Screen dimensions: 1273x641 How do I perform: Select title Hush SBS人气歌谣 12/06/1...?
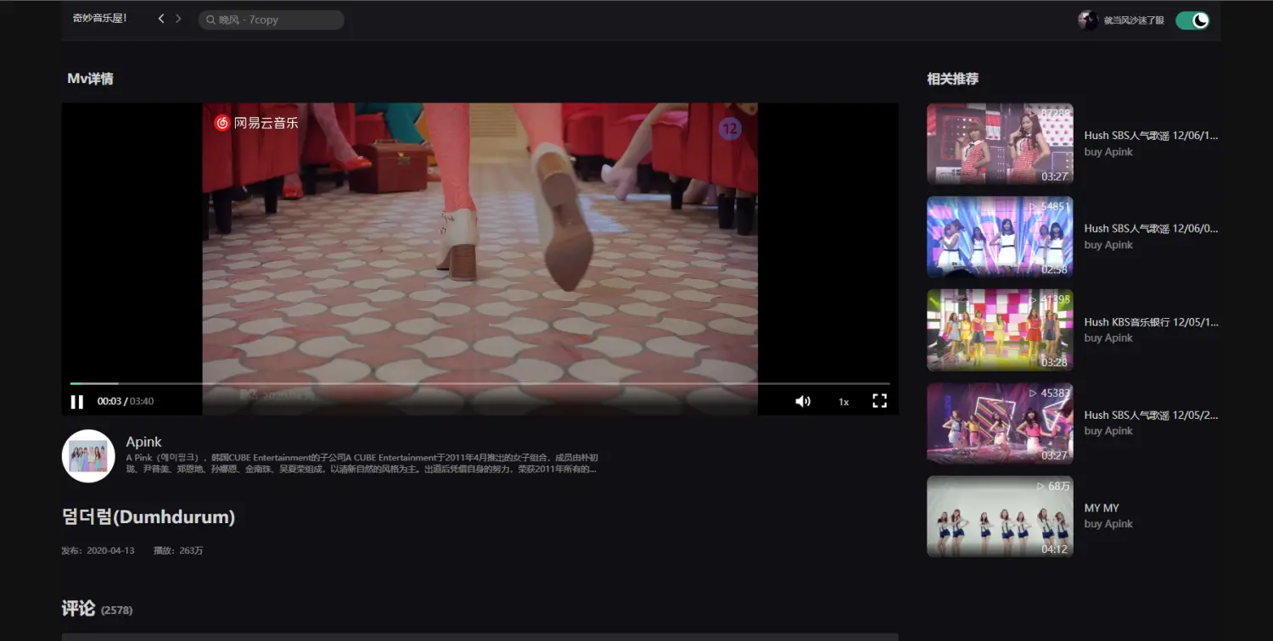point(1151,136)
